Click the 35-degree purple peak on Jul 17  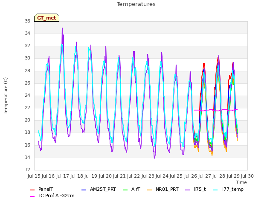[x=62, y=28]
